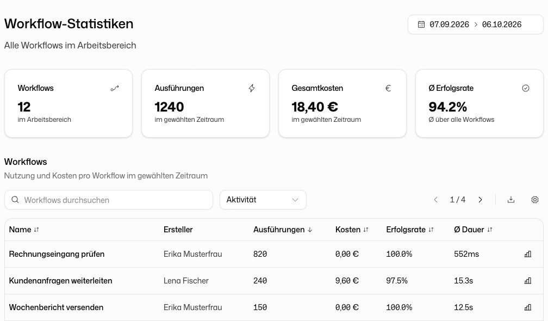View chart stats for Wochenbericht versenden
Screen dimensions: 548x321
528,307
